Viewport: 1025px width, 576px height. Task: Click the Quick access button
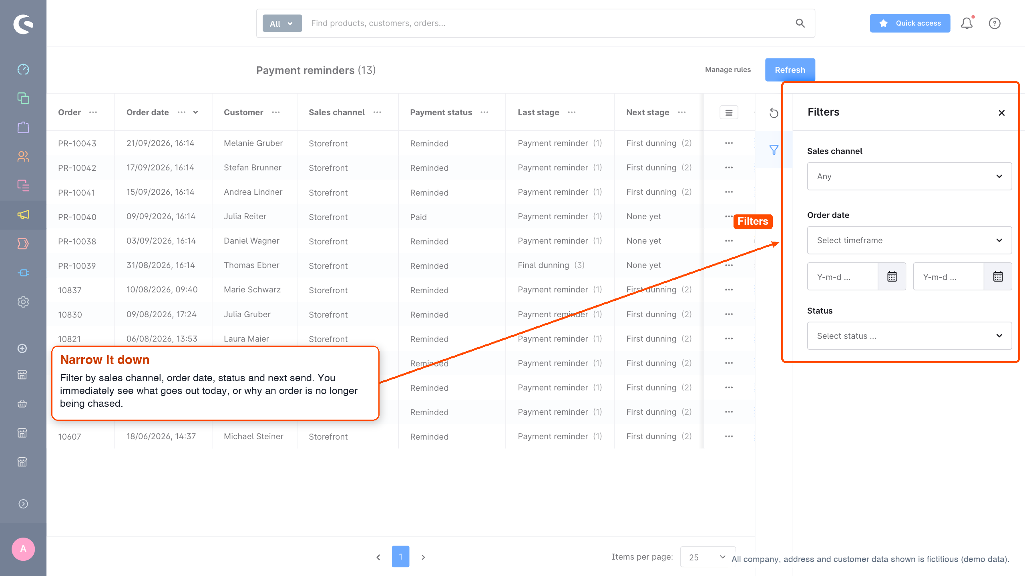(910, 23)
